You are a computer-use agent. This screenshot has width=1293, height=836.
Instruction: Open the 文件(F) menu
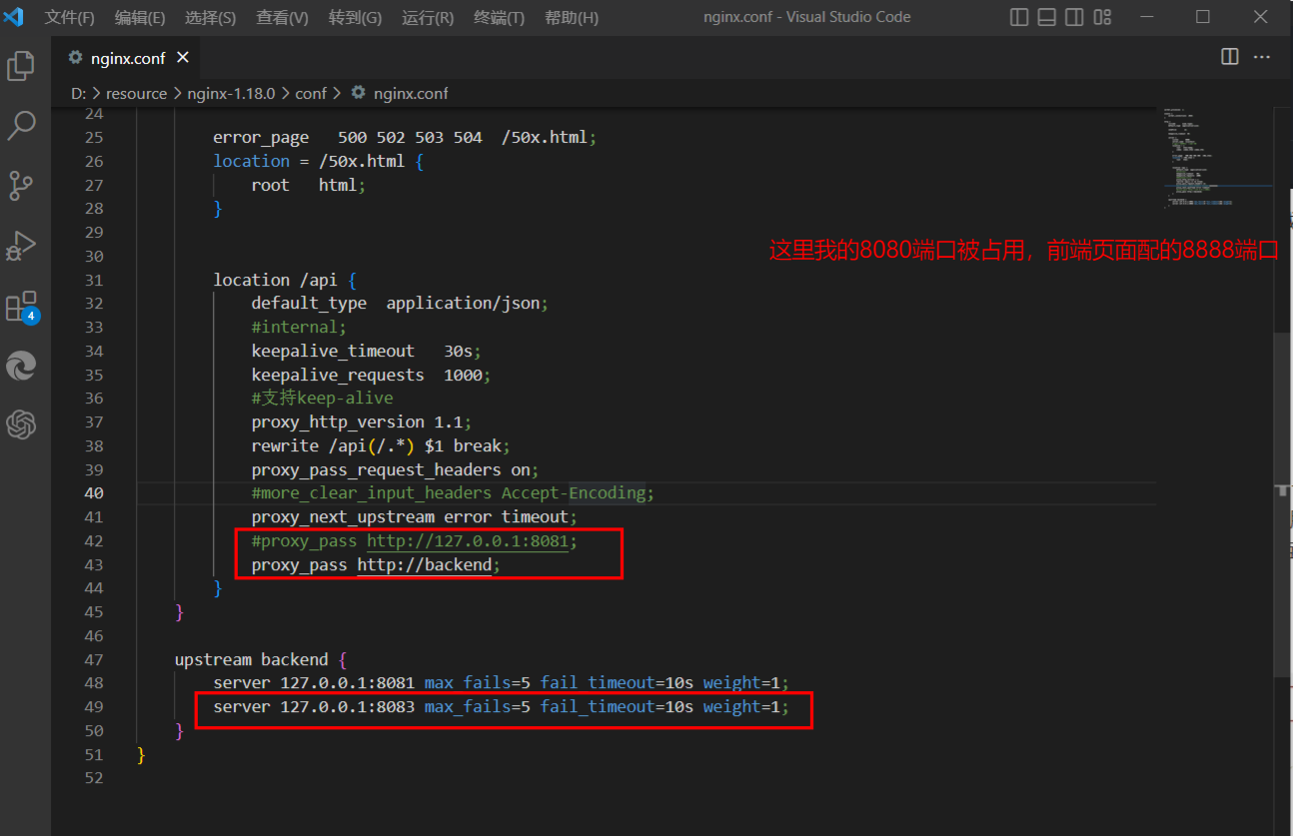click(x=70, y=18)
